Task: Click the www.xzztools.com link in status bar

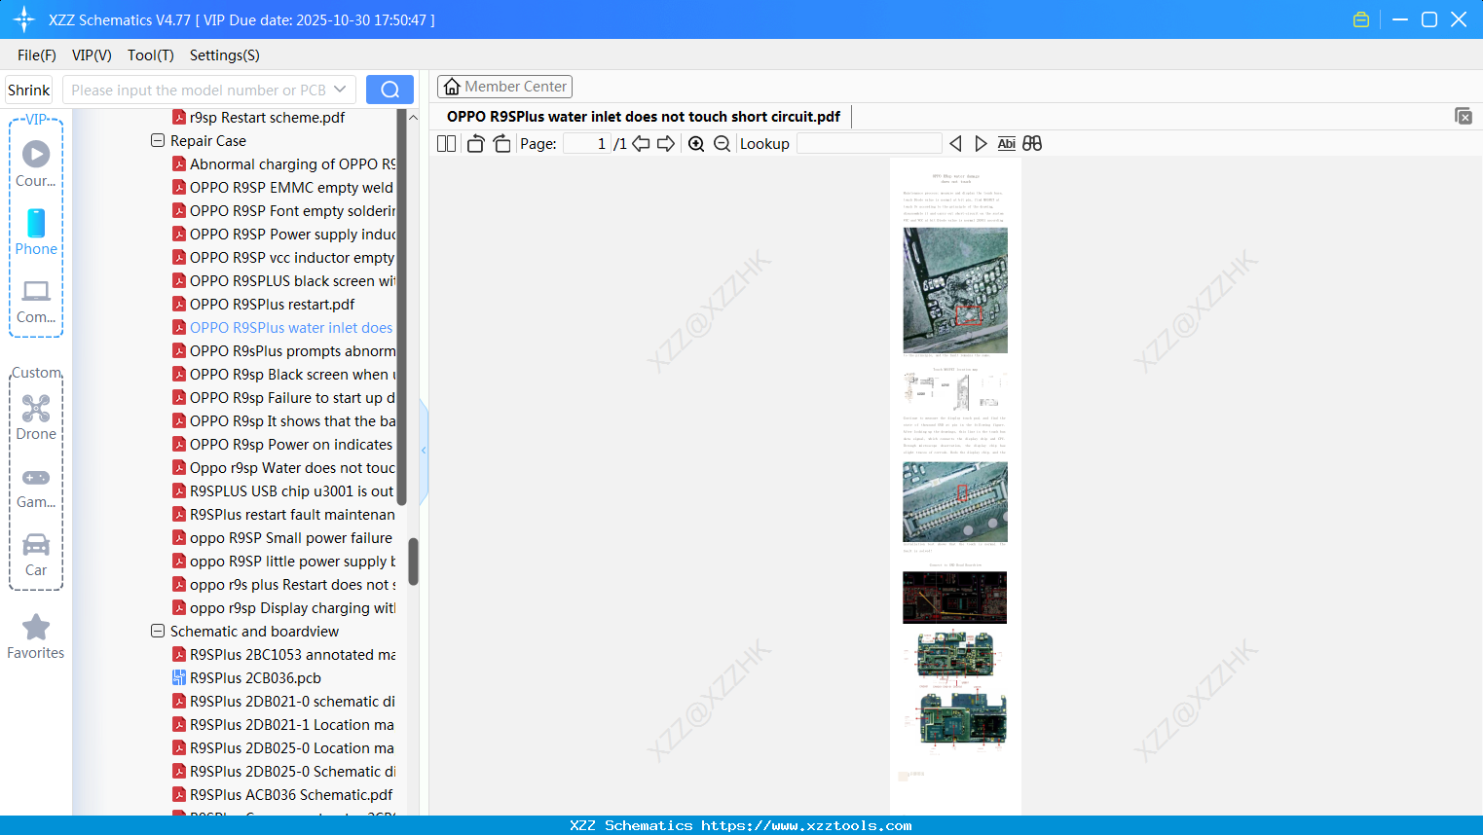Action: click(806, 825)
